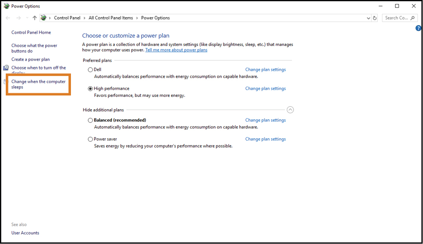Screen dimensions: 423x244
Task: Select the Balanced (recommended) power plan
Action: click(90, 120)
